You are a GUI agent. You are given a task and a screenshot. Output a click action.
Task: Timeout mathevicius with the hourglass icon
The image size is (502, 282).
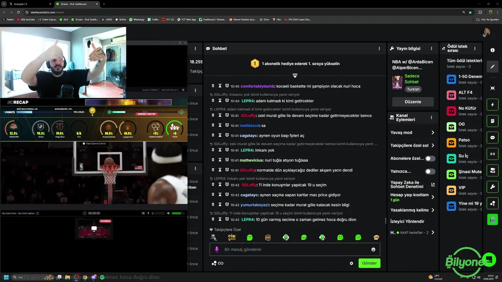point(220,160)
